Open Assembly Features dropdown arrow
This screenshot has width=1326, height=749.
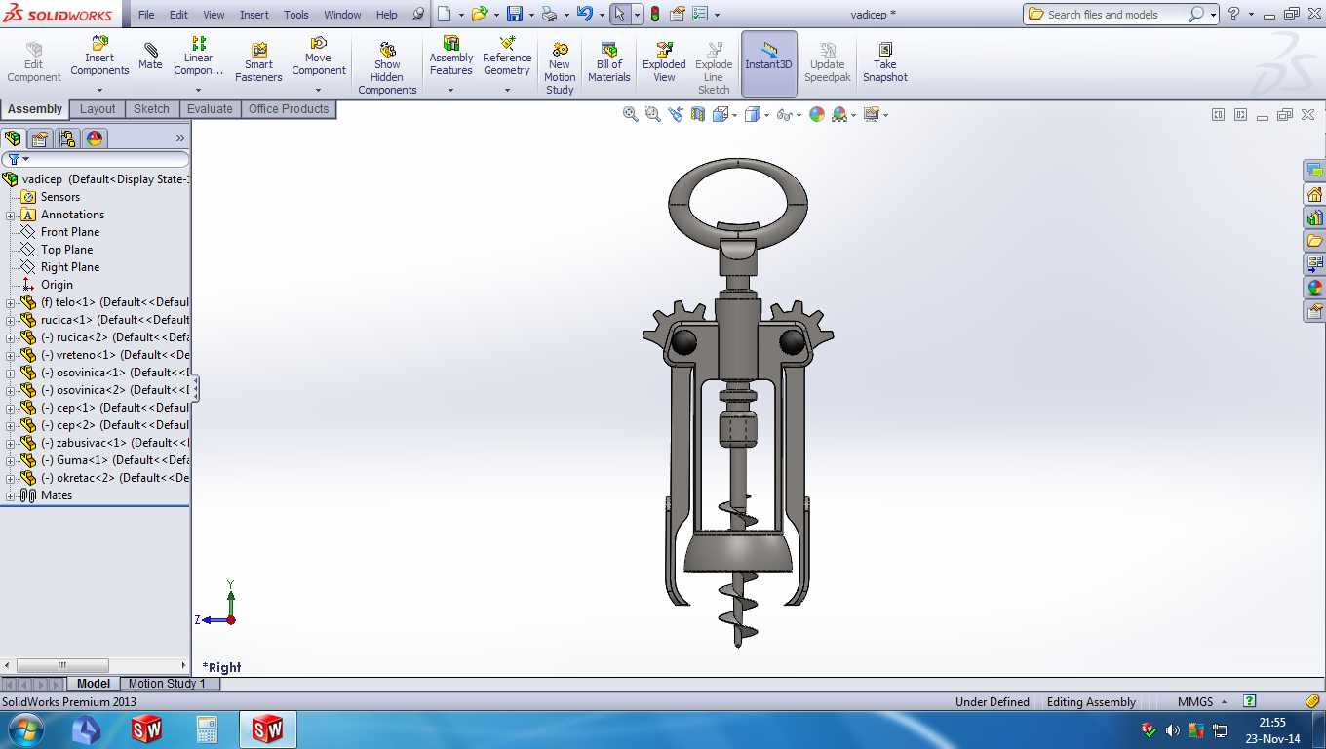(x=450, y=90)
